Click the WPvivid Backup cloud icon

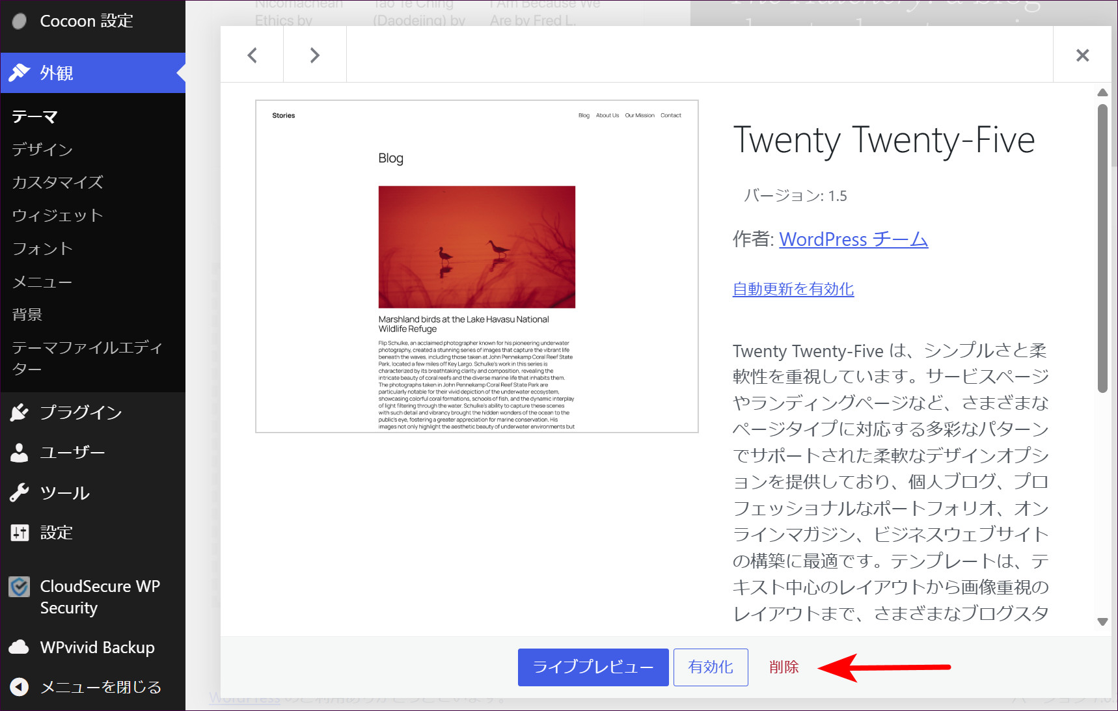(x=20, y=647)
